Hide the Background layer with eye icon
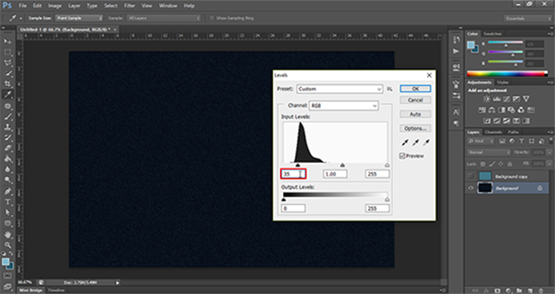The height and width of the screenshot is (294, 555). [471, 188]
